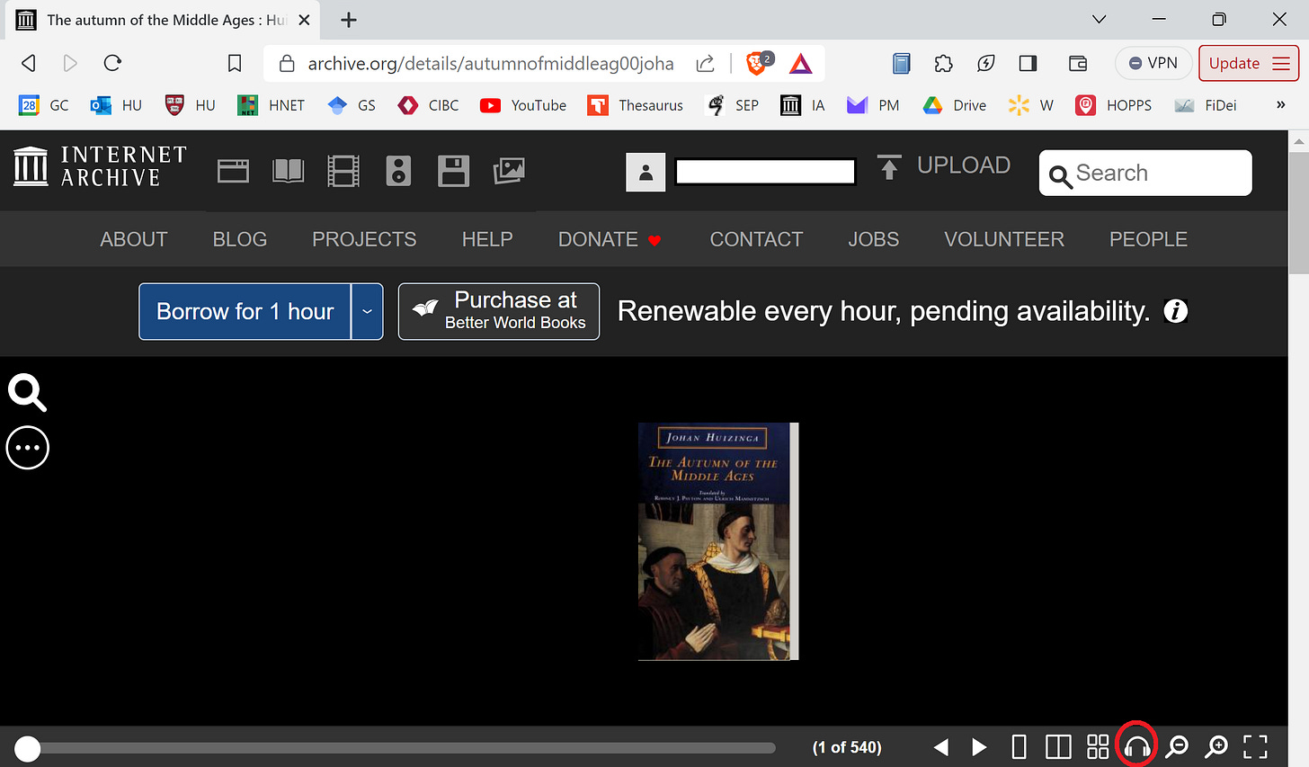Open the Brave Wallet icon
The width and height of the screenshot is (1309, 767).
pos(1078,63)
